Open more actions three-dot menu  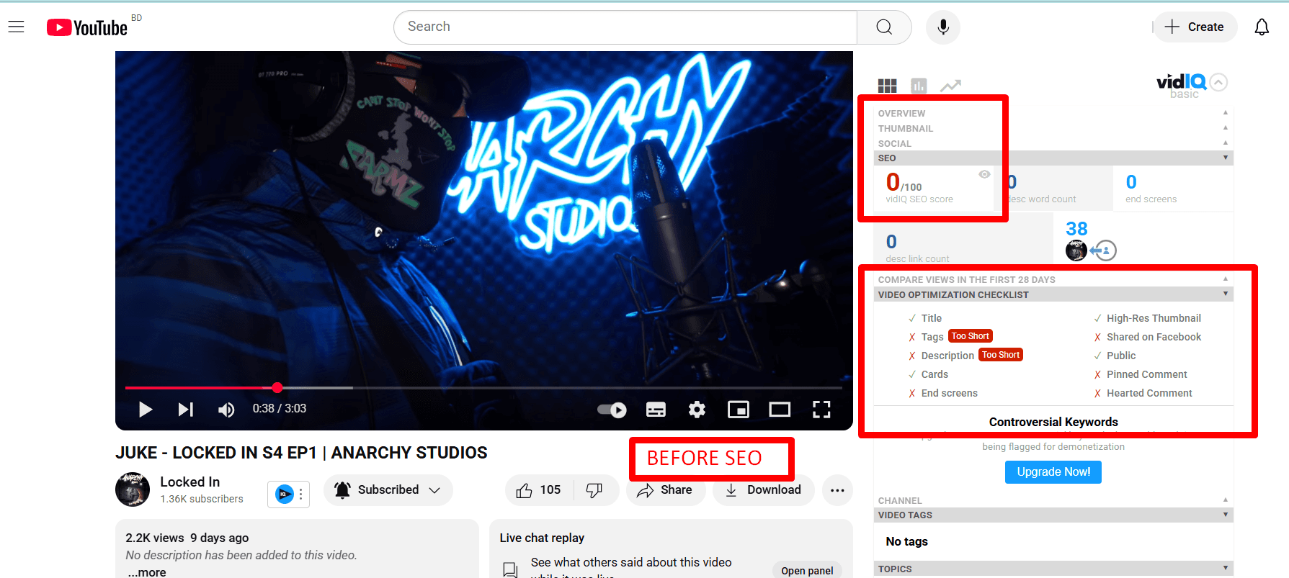pos(837,490)
